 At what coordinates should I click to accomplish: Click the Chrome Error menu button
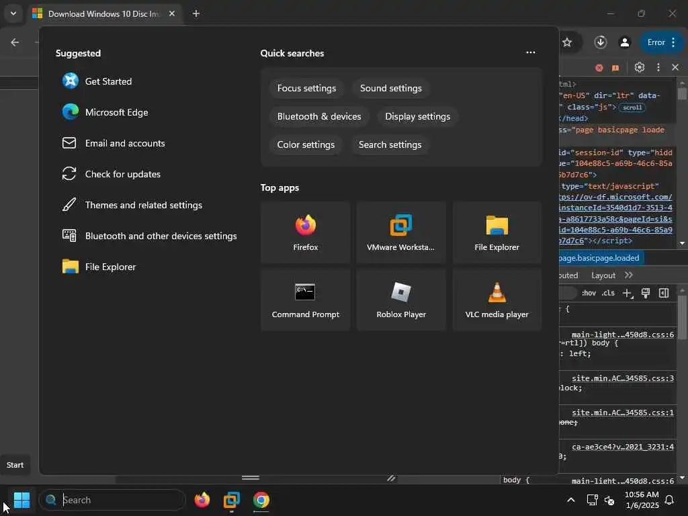[662, 42]
